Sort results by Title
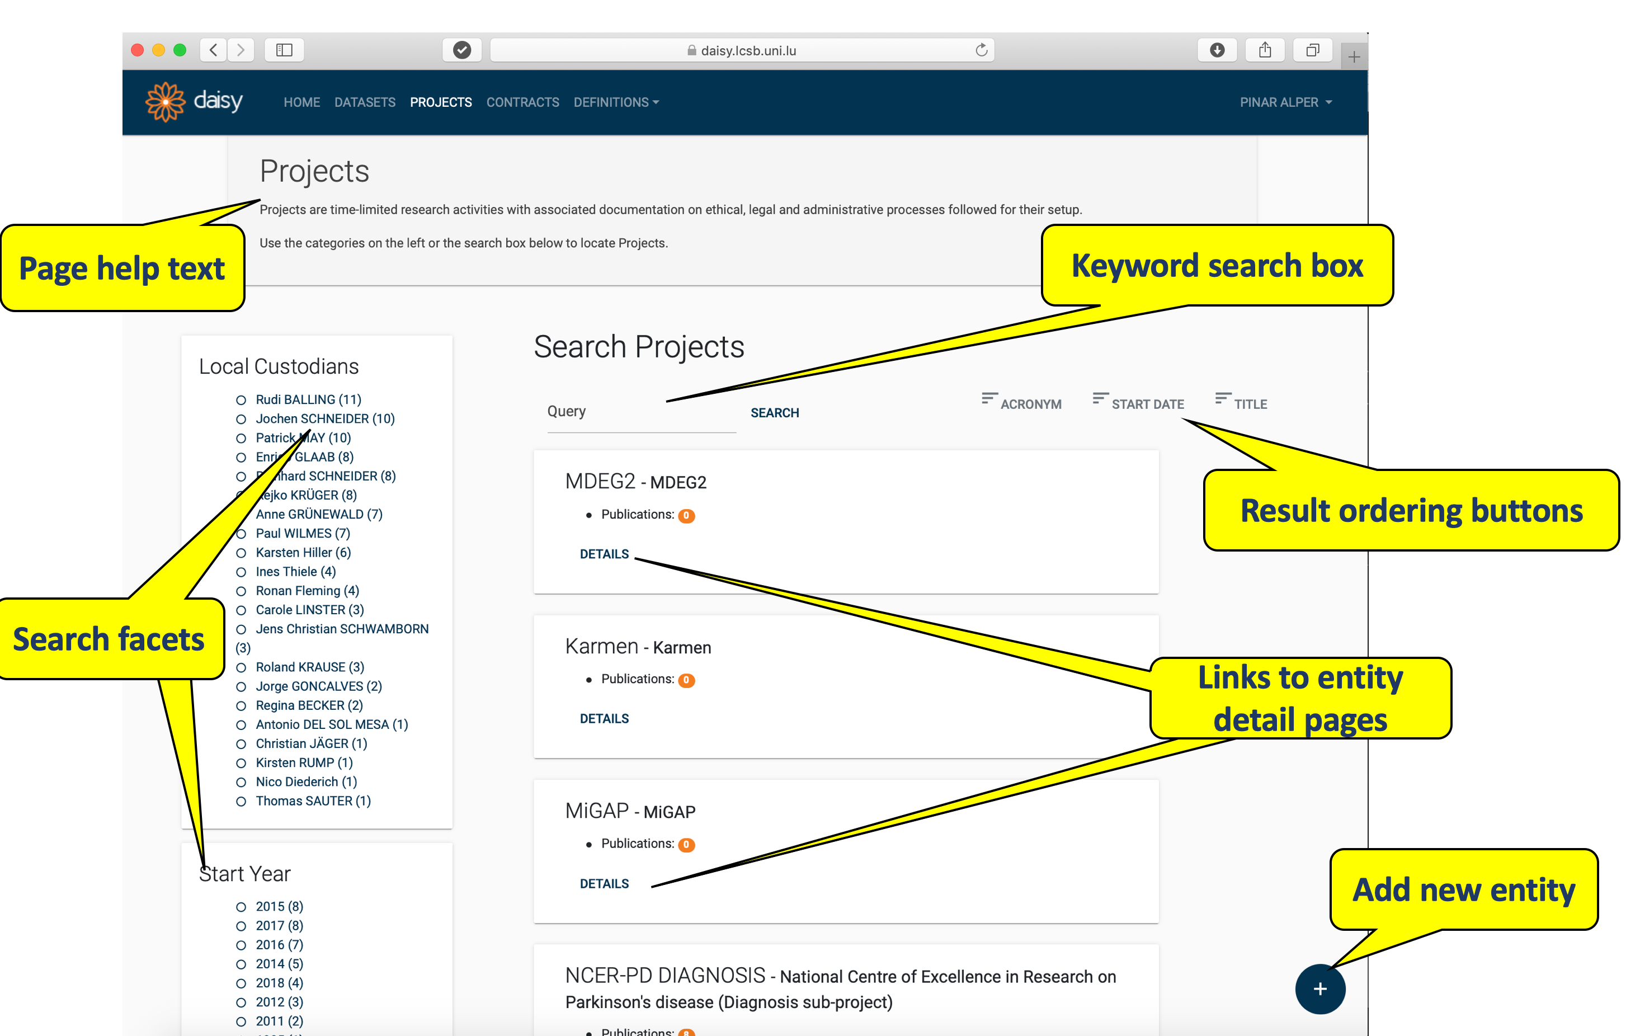Viewport: 1626px width, 1036px height. pyautogui.click(x=1241, y=403)
